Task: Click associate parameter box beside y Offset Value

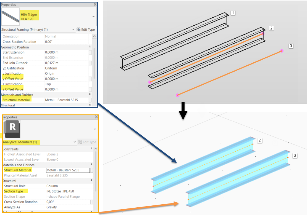Action: coord(90,79)
